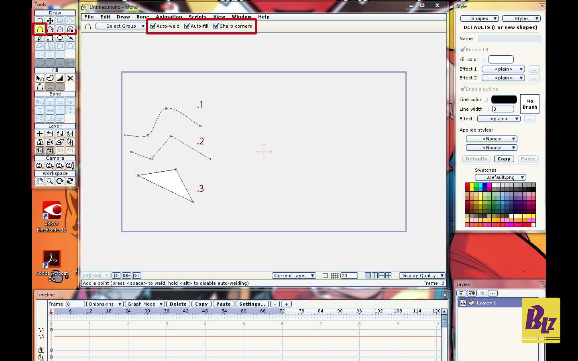Screen dimensions: 578x361
Task: Toggle the Auto-fill checkbox
Action: coord(187,26)
